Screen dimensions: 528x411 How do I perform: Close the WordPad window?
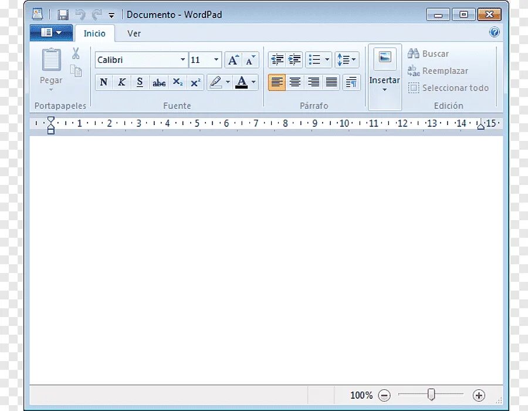pyautogui.click(x=490, y=15)
